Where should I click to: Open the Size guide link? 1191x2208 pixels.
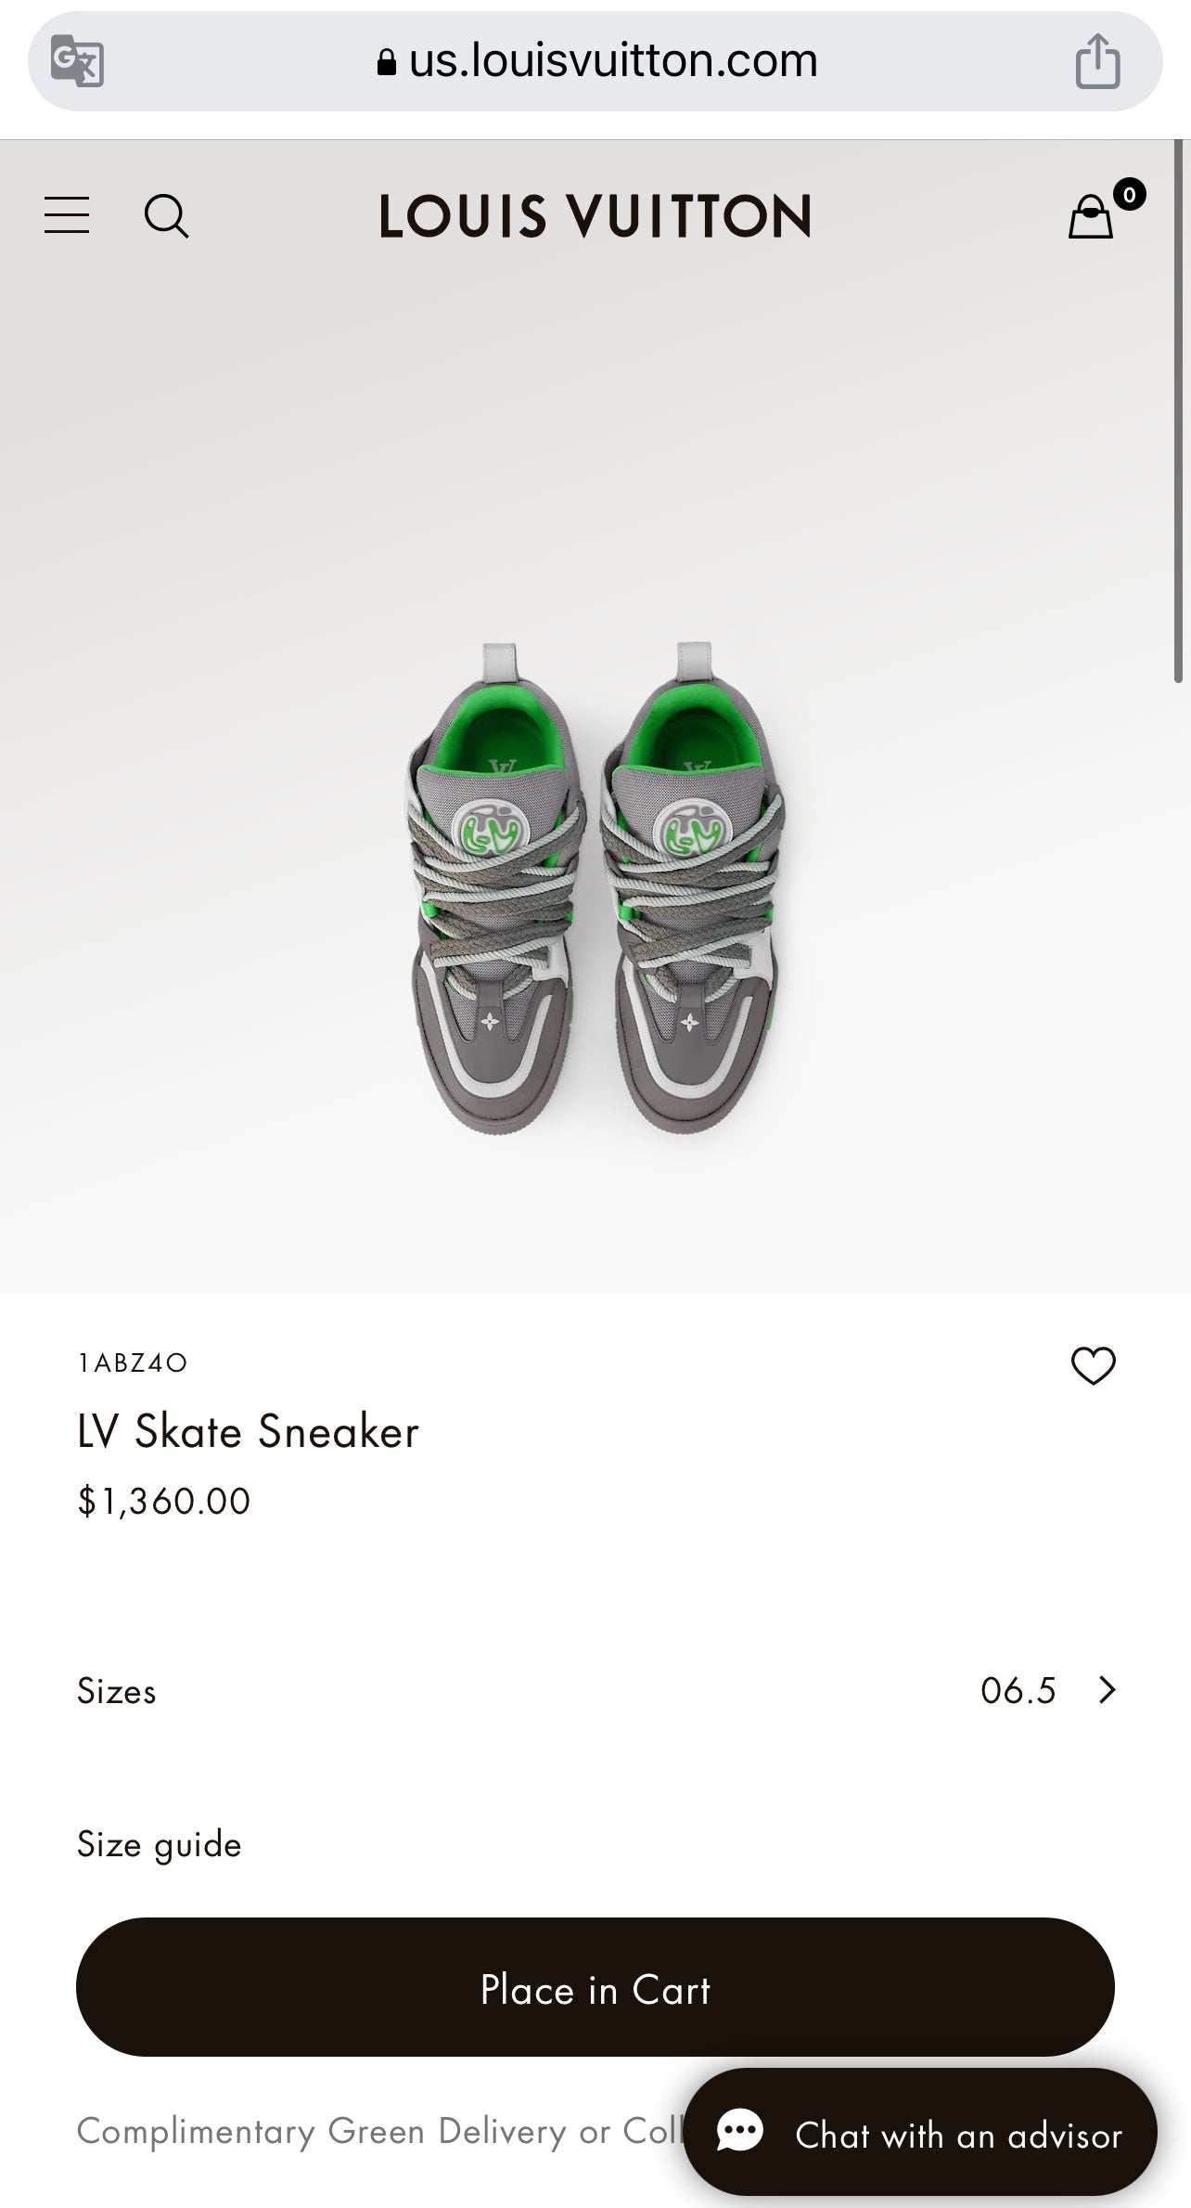pos(159,1844)
